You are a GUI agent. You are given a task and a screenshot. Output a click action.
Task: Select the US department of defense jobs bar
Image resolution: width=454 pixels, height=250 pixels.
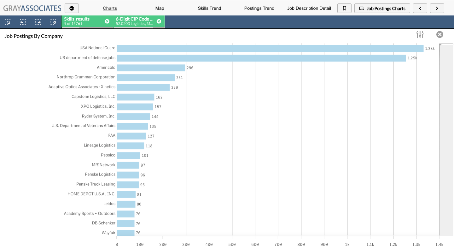[x=261, y=58]
